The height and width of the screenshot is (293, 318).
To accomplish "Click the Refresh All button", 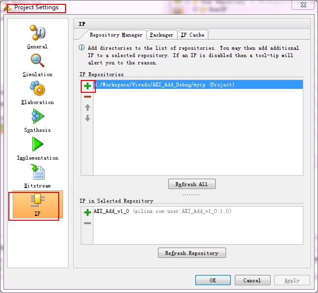I will [x=192, y=184].
